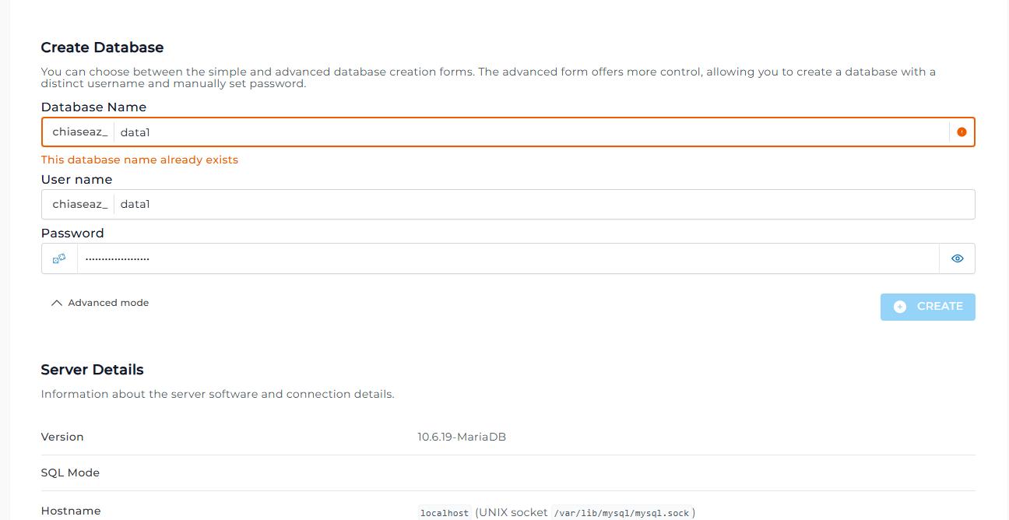Click the dice icon to generate a password
Screen dimensions: 1009x520
pyautogui.click(x=59, y=258)
